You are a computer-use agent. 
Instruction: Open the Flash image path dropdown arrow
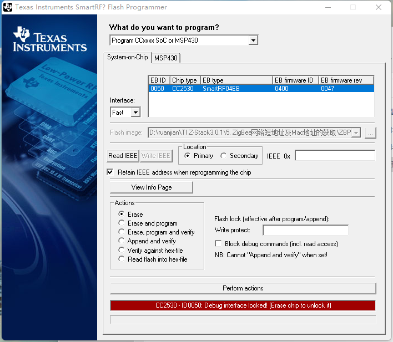356,132
